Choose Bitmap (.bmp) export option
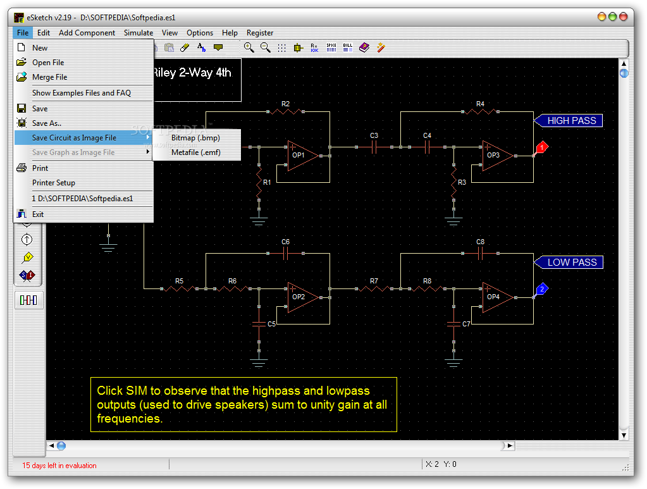647x489 pixels. point(197,138)
